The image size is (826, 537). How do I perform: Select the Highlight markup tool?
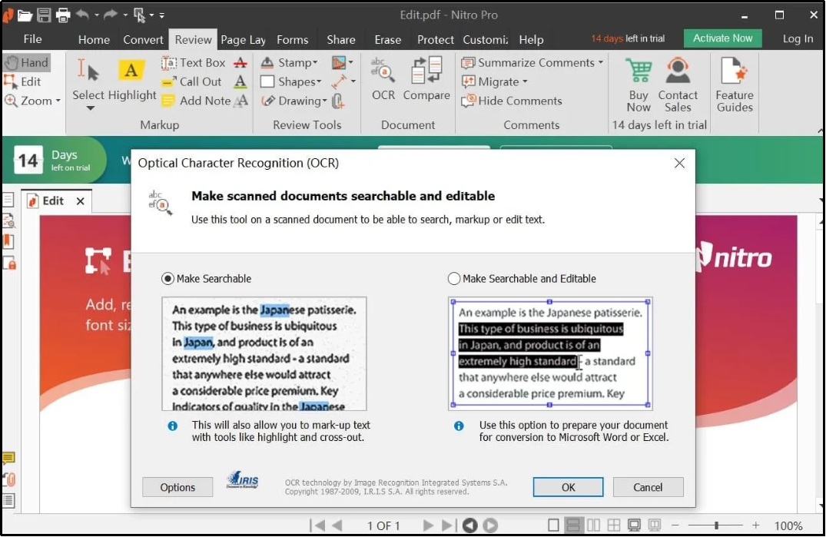point(132,79)
